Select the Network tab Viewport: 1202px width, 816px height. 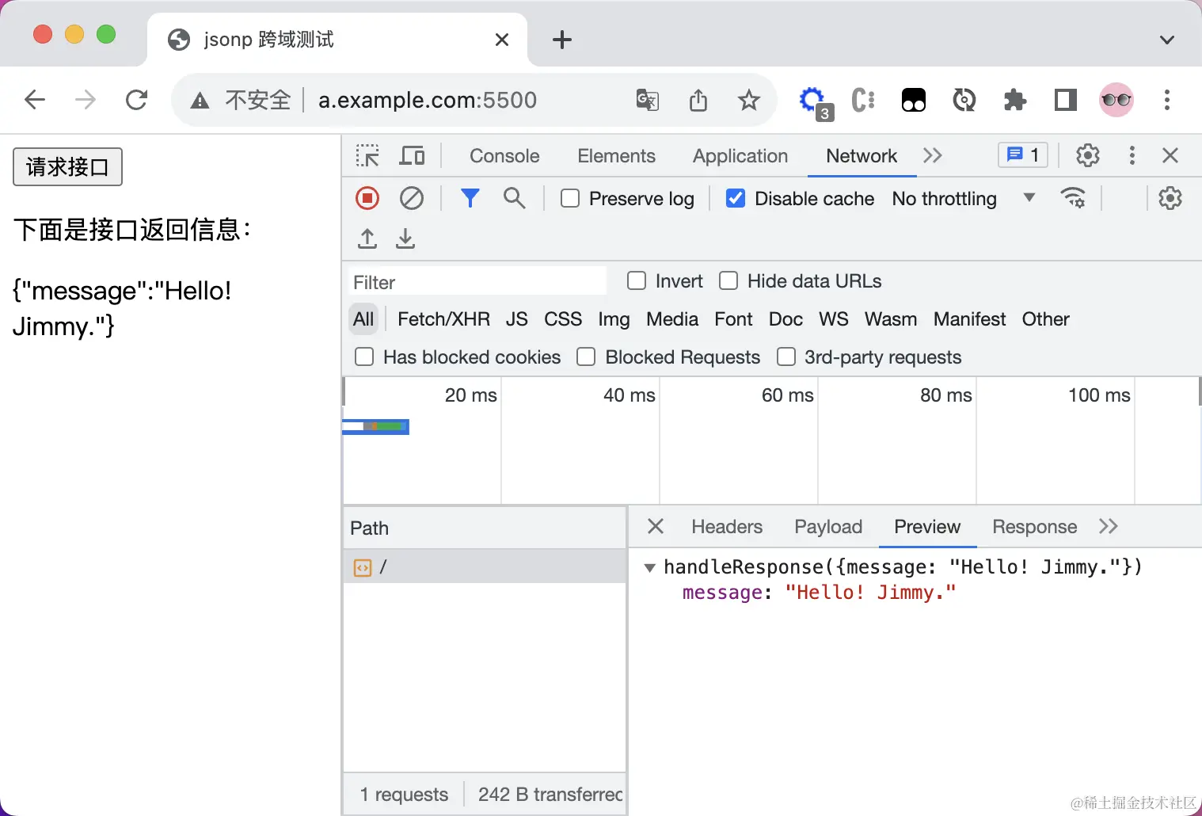point(862,155)
